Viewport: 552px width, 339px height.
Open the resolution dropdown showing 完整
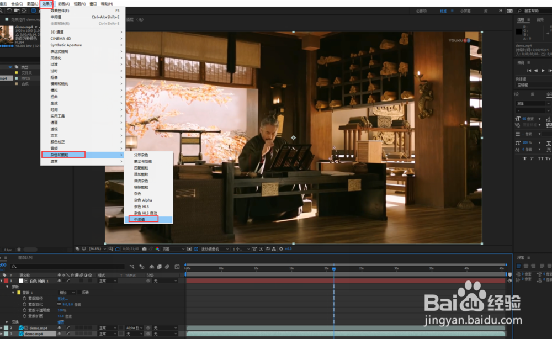(x=173, y=249)
